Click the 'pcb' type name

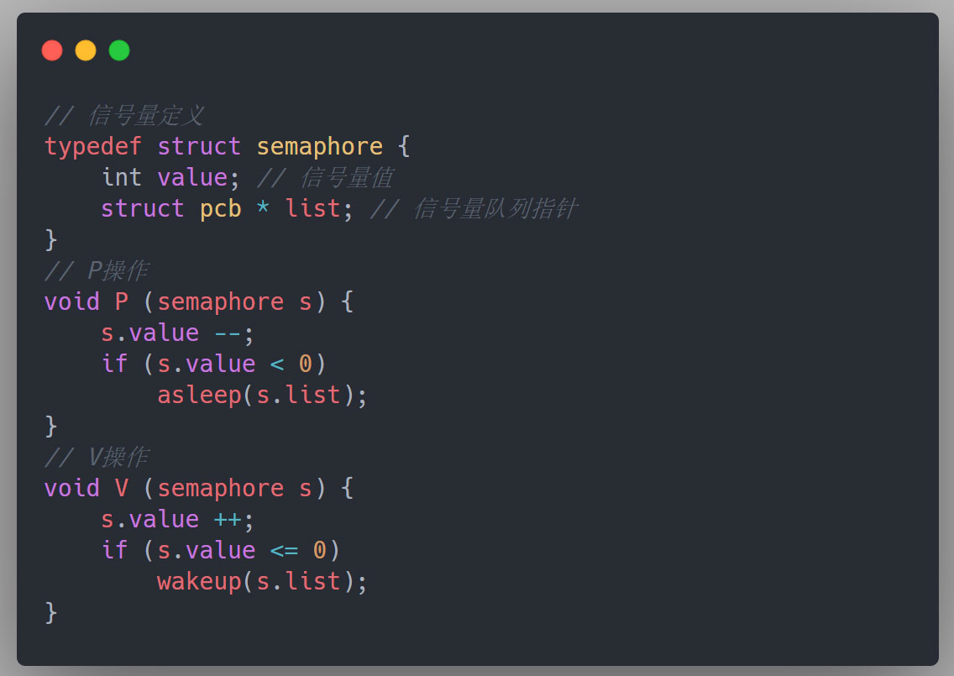(x=220, y=208)
